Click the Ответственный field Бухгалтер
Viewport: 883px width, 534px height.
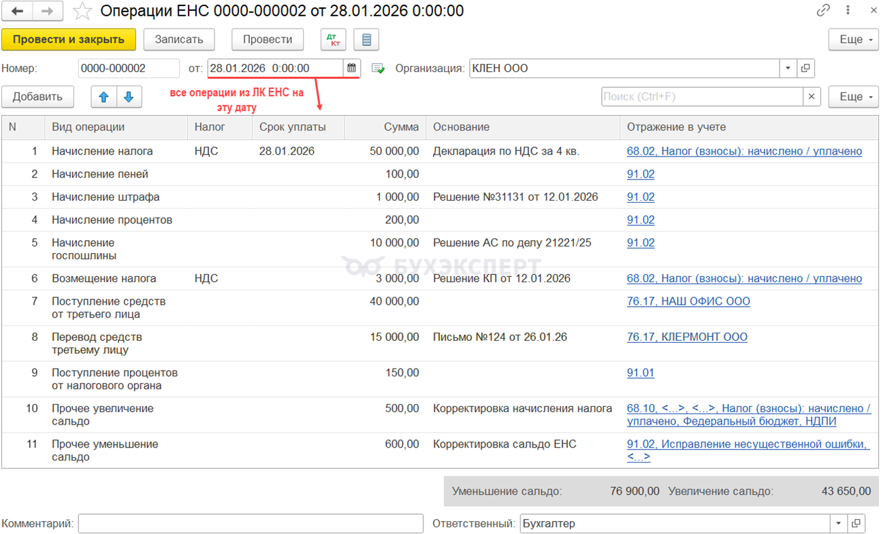675,524
